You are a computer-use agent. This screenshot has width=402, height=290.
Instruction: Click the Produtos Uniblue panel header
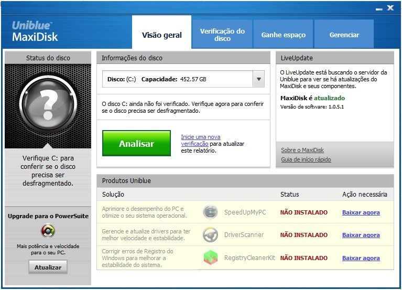(x=245, y=181)
